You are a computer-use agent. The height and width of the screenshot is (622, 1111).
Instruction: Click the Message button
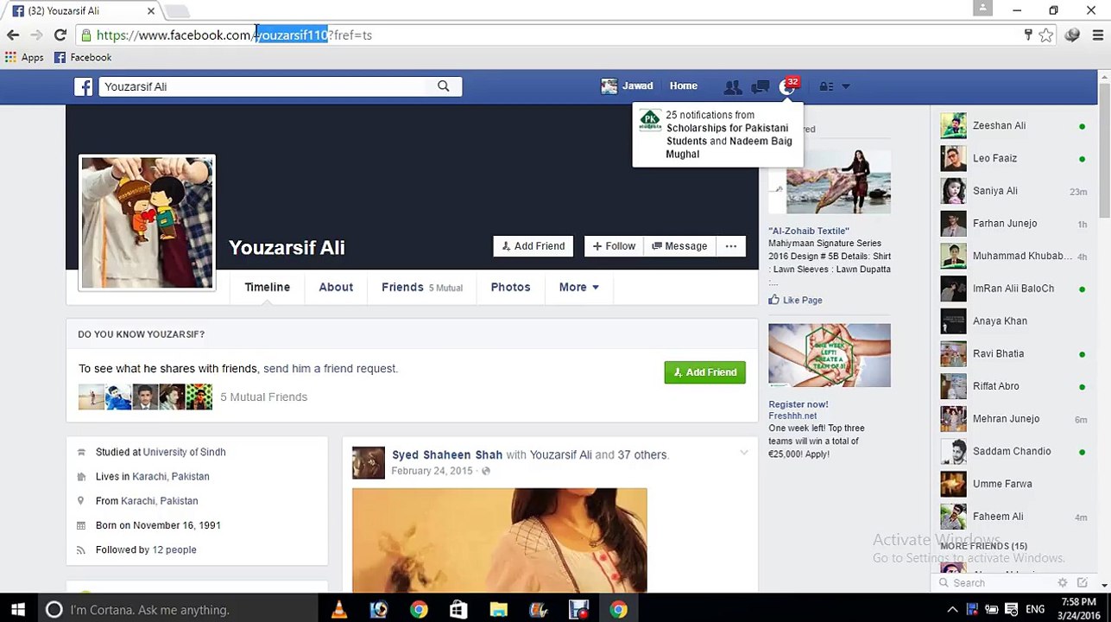point(679,246)
